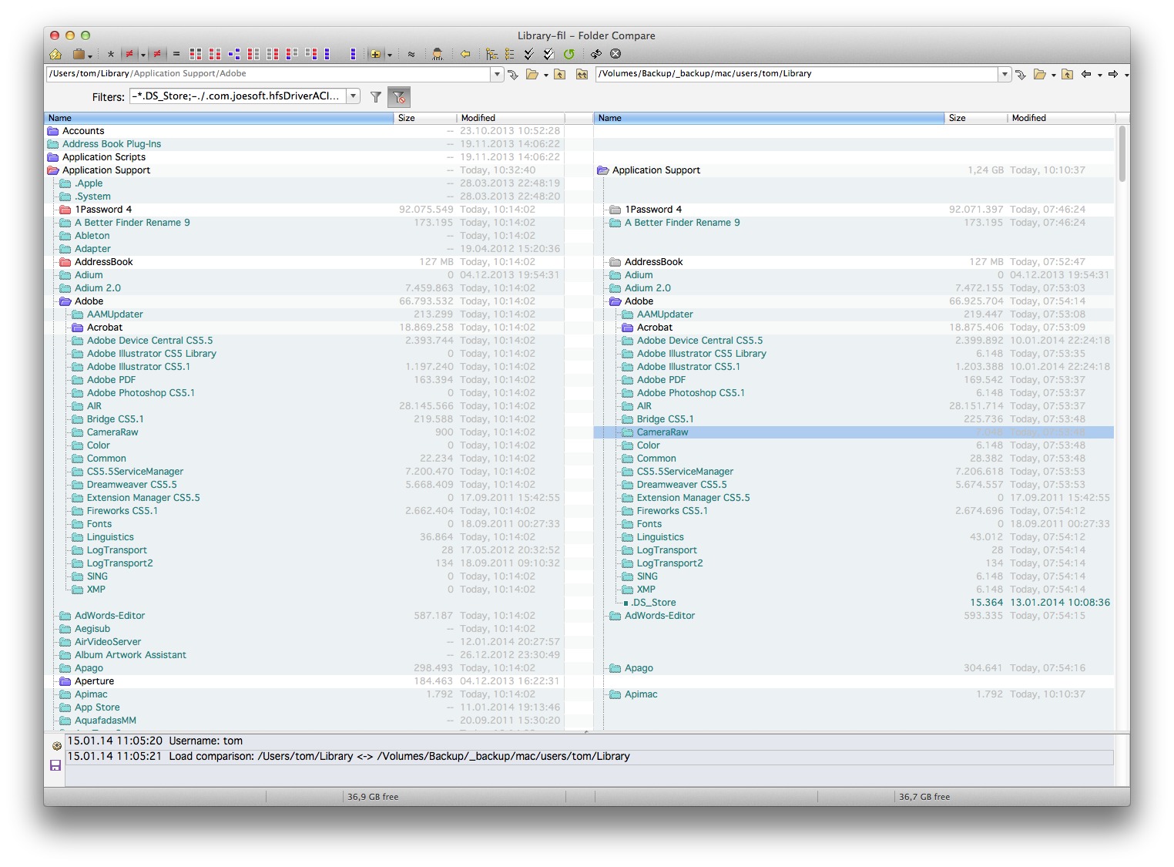Click the Select All checkmark icon
The image size is (1174, 867).
529,54
